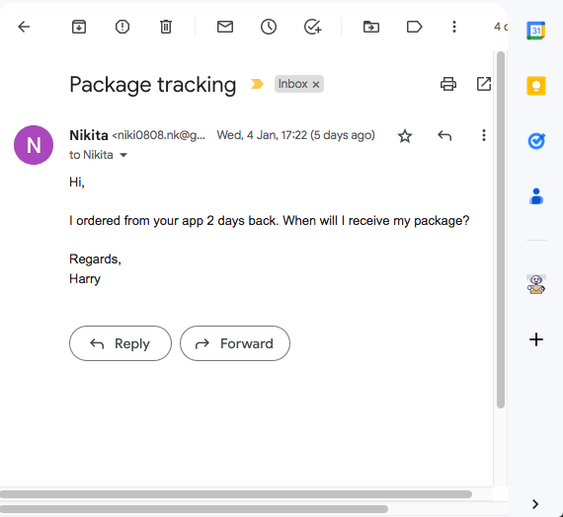Viewport: 563px width, 517px height.
Task: Expand the 'to Nikita' recipient details
Action: point(123,155)
